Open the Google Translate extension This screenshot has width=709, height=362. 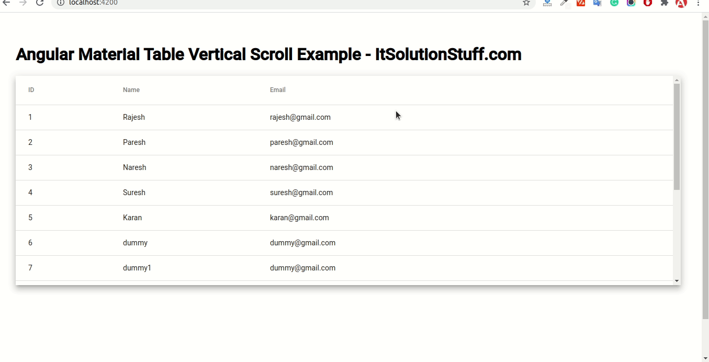coord(597,3)
